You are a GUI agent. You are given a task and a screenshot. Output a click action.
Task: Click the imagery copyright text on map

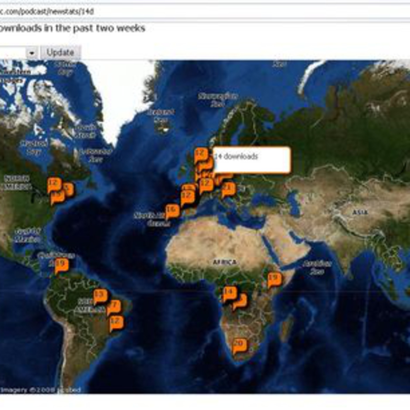point(40,390)
